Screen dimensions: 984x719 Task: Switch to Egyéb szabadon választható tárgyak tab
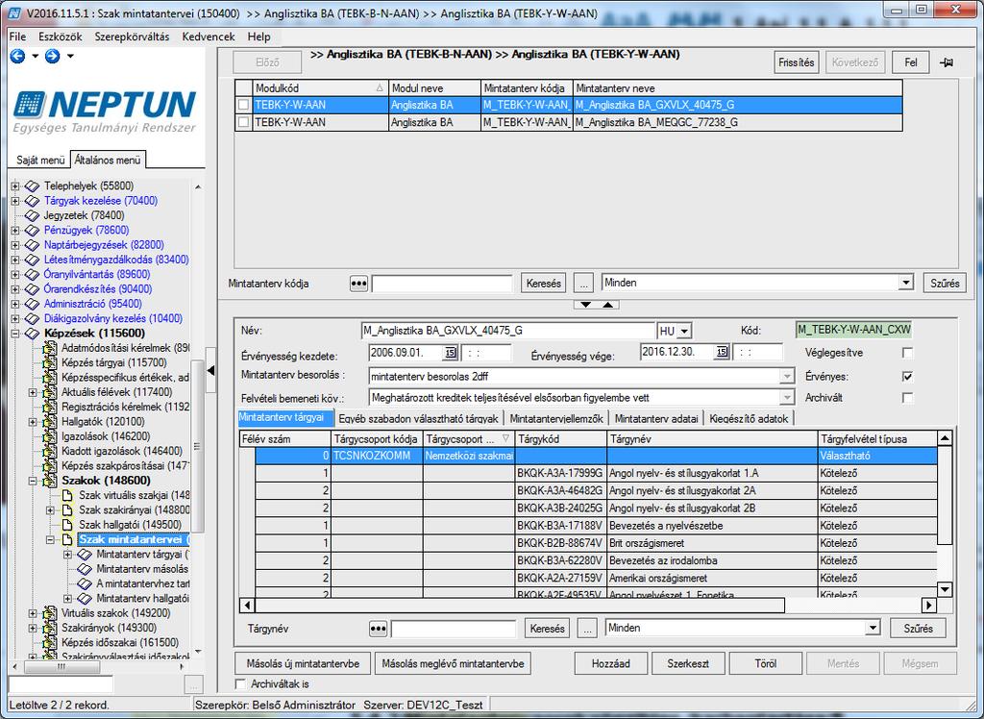click(x=418, y=419)
